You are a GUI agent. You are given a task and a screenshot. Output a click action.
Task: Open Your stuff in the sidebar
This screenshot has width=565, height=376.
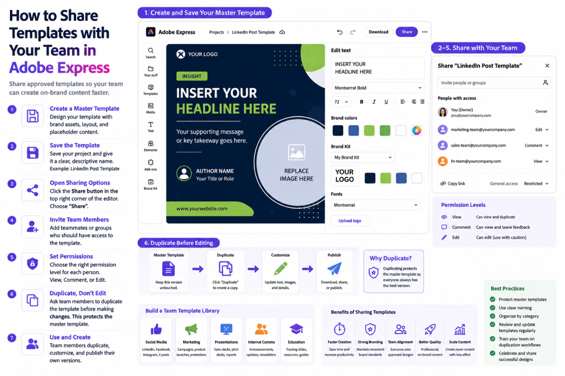pyautogui.click(x=151, y=71)
